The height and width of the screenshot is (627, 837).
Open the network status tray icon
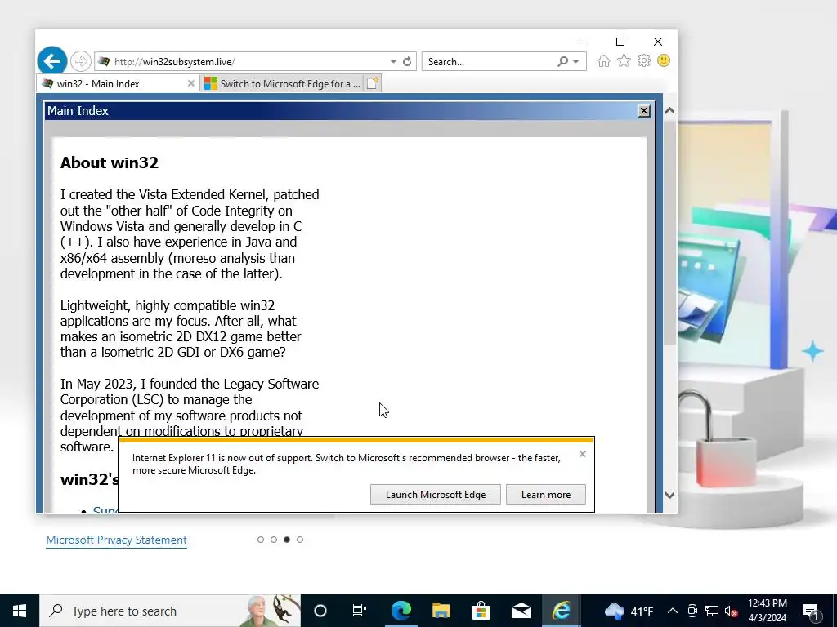(x=712, y=611)
